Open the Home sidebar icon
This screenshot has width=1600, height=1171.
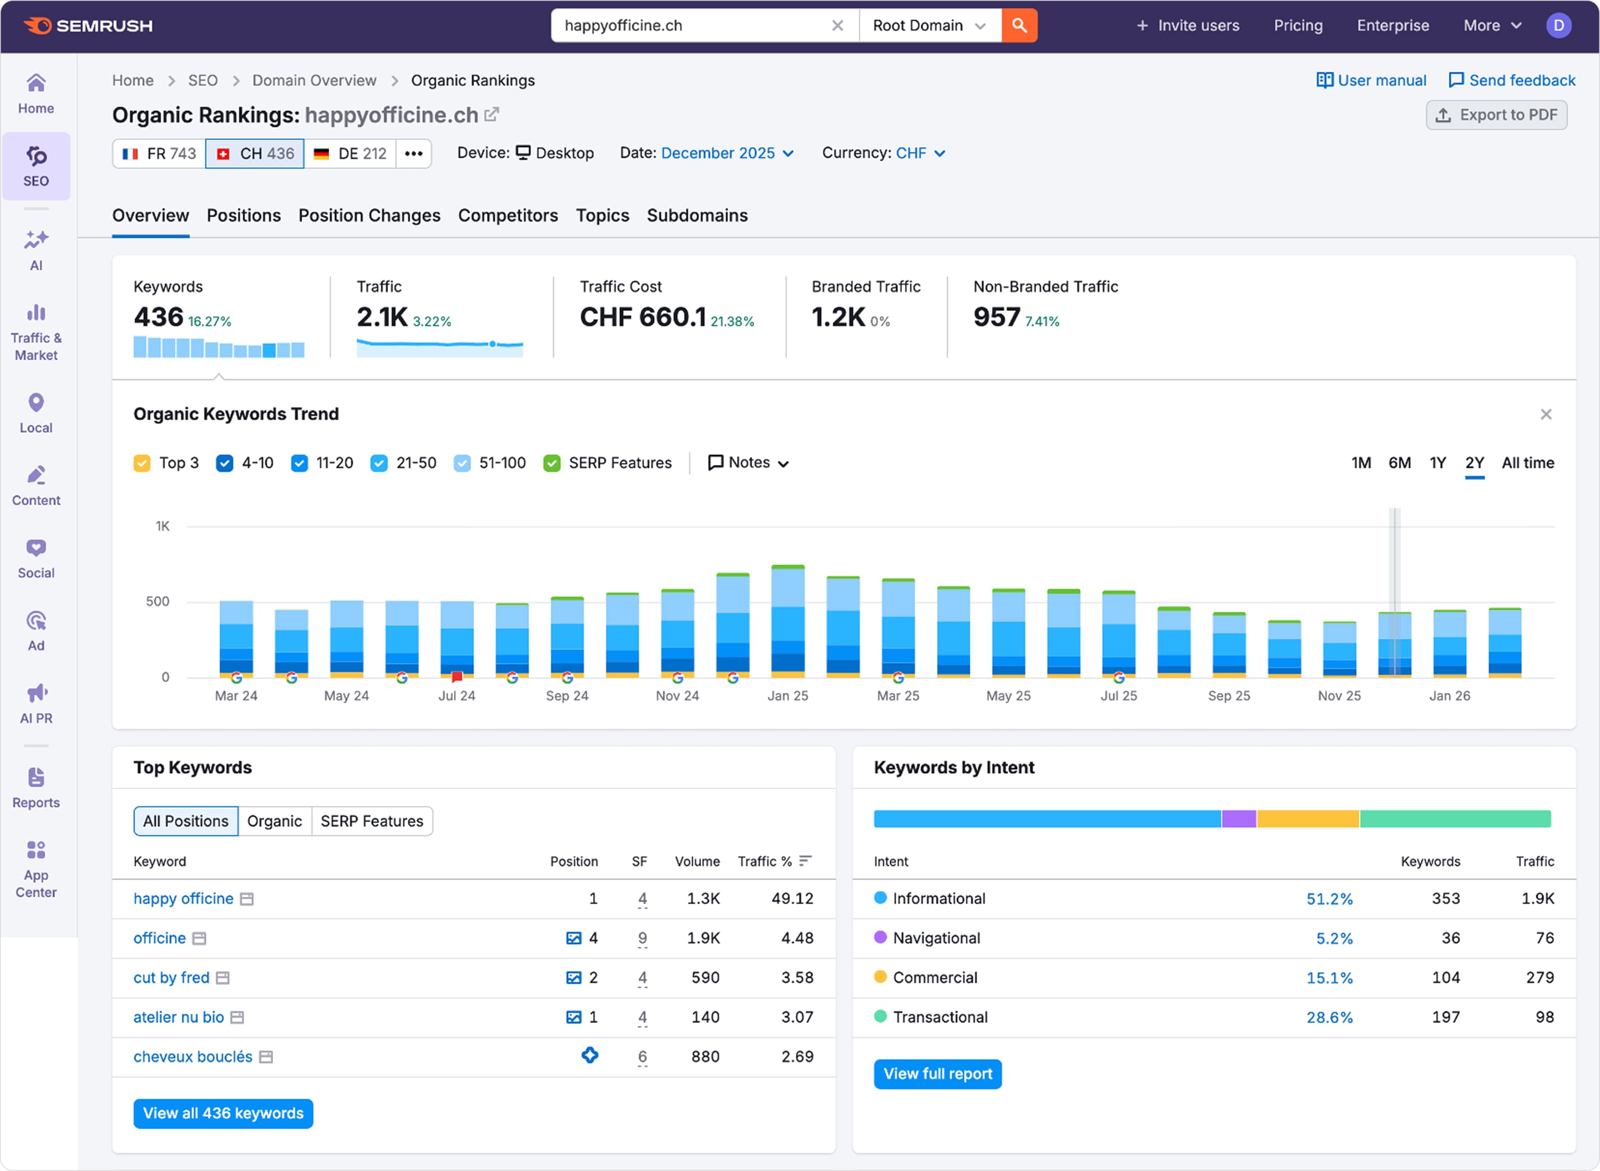[36, 94]
